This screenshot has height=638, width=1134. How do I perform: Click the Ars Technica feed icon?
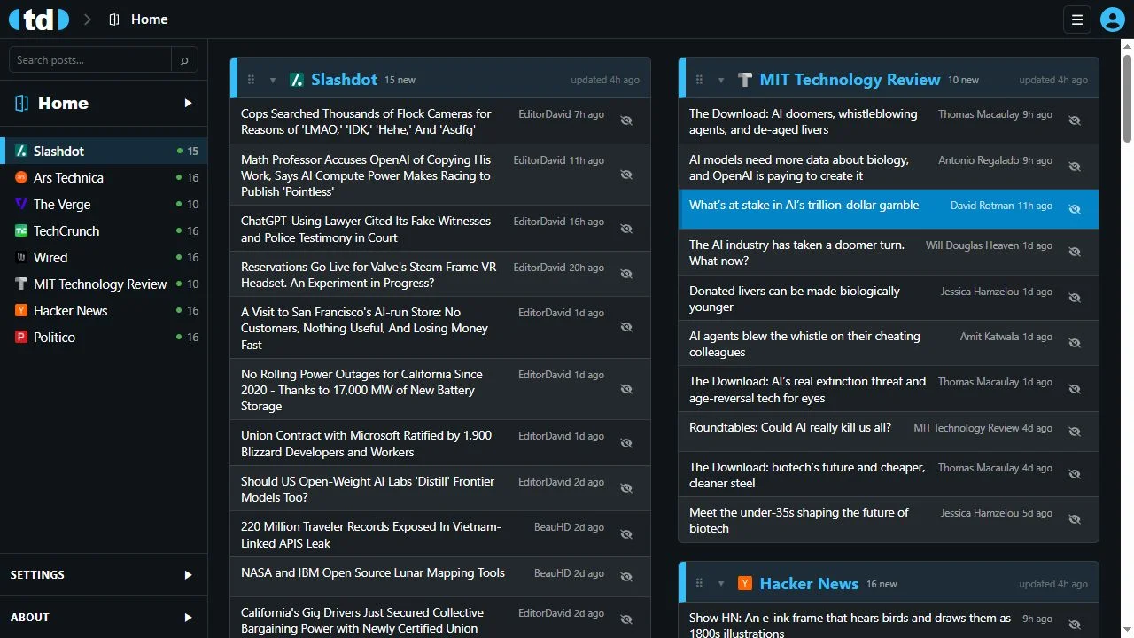click(x=21, y=178)
